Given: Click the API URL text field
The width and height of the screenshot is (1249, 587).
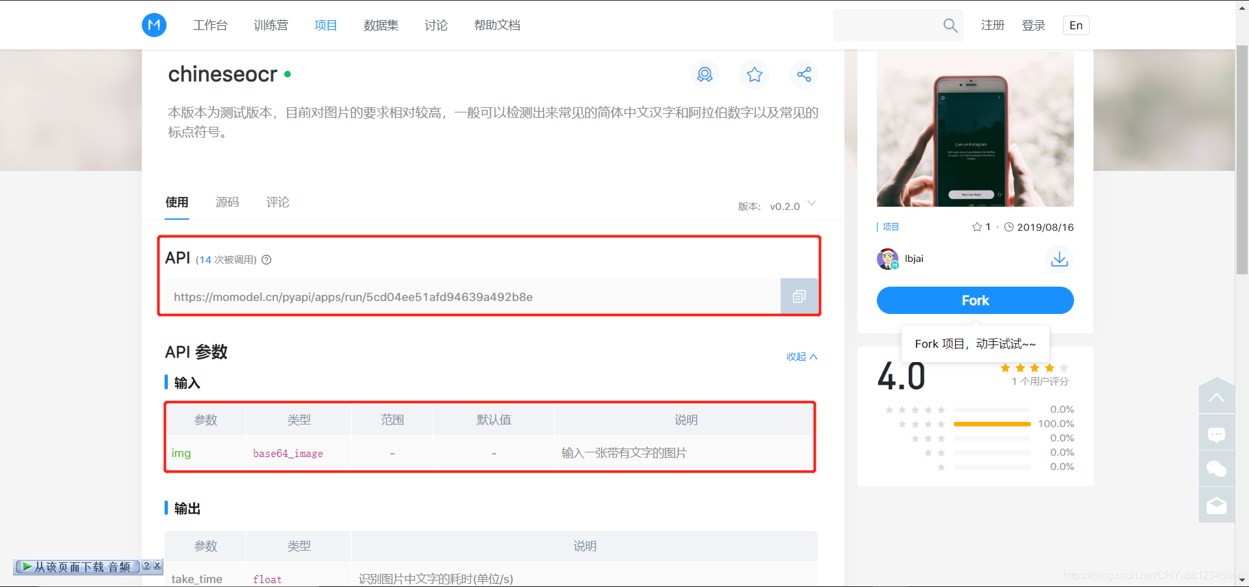Looking at the screenshot, I should [x=472, y=296].
